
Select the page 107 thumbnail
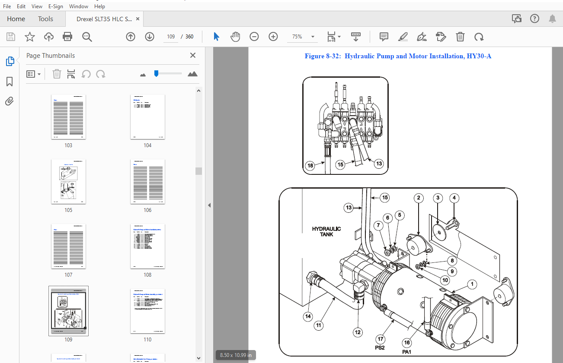point(68,246)
